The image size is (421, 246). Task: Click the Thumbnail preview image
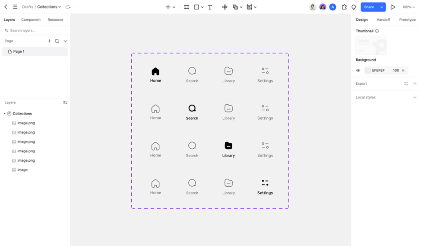pyautogui.click(x=371, y=45)
